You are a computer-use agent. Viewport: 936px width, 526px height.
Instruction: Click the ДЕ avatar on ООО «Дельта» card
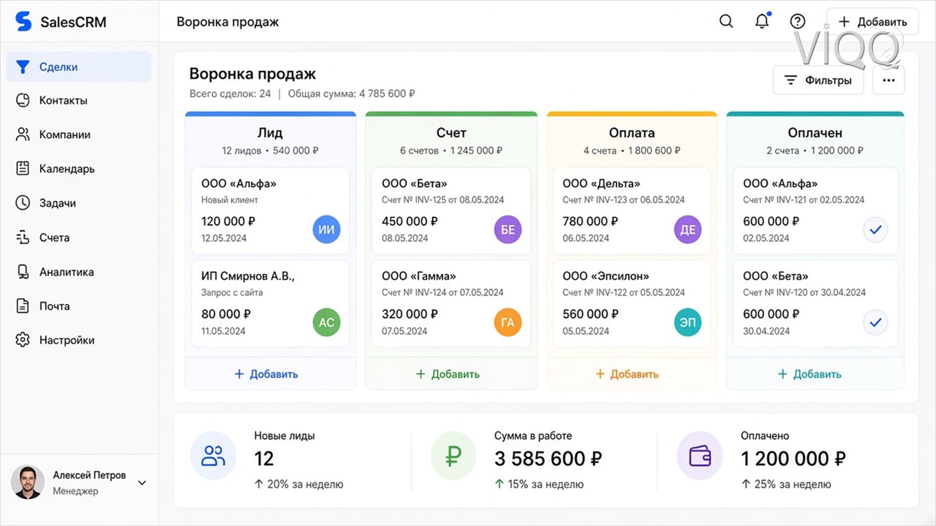(x=688, y=229)
